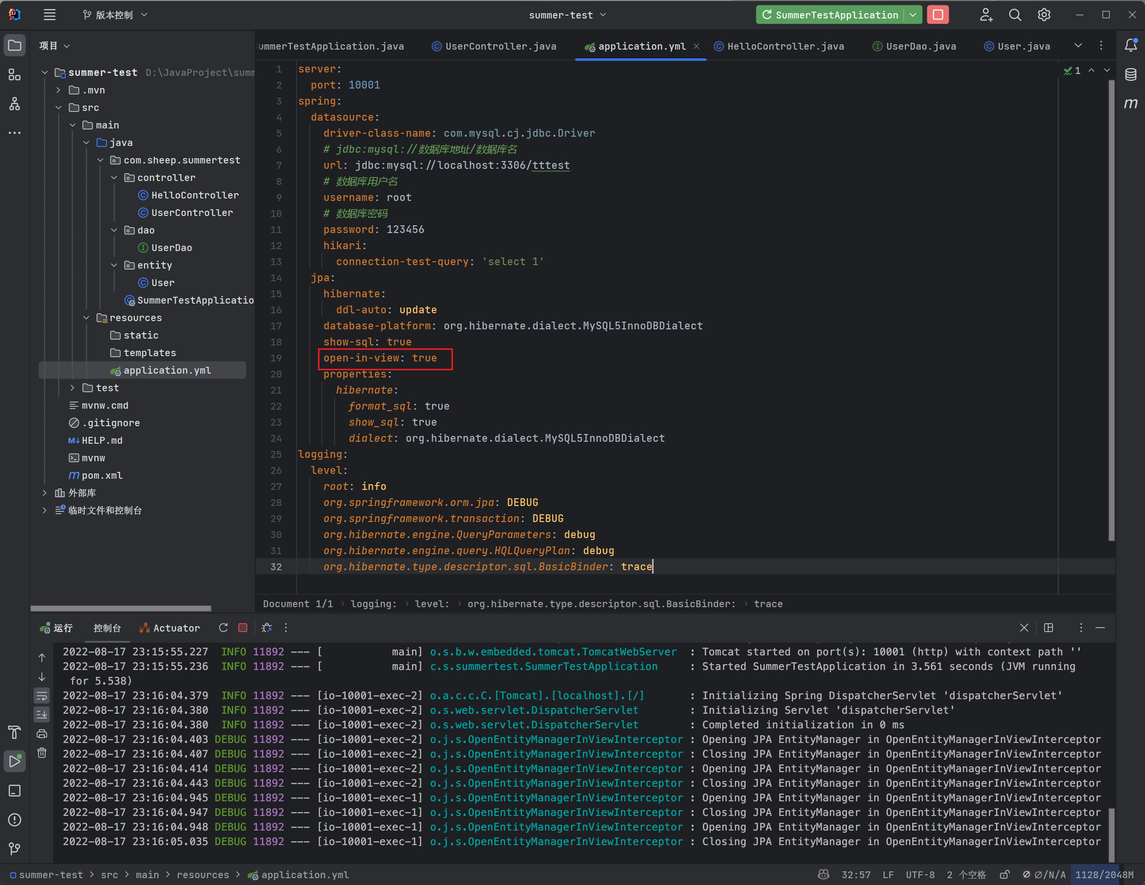
Task: Open the add-user code with me icon
Action: 986,15
